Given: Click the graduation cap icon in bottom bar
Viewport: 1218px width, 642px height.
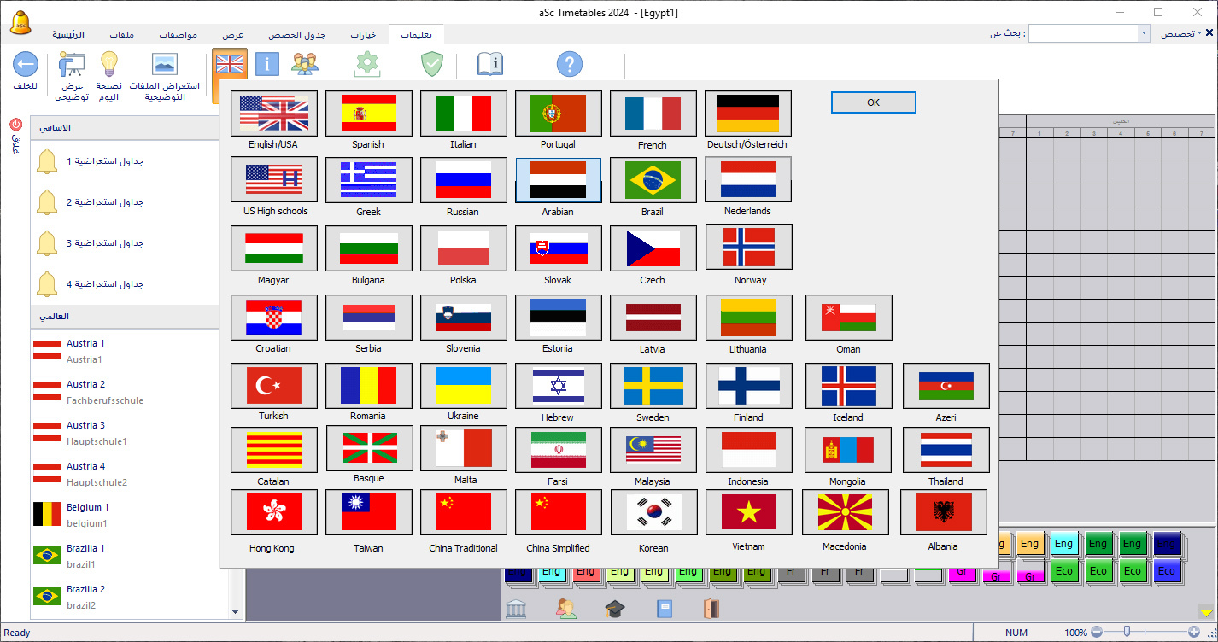Looking at the screenshot, I should pyautogui.click(x=615, y=609).
